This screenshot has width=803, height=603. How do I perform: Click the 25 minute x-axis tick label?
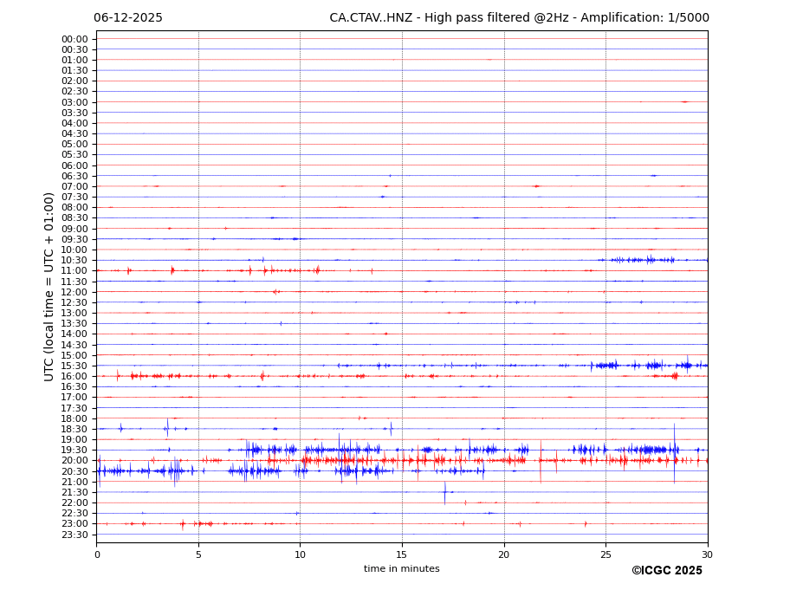tap(605, 554)
